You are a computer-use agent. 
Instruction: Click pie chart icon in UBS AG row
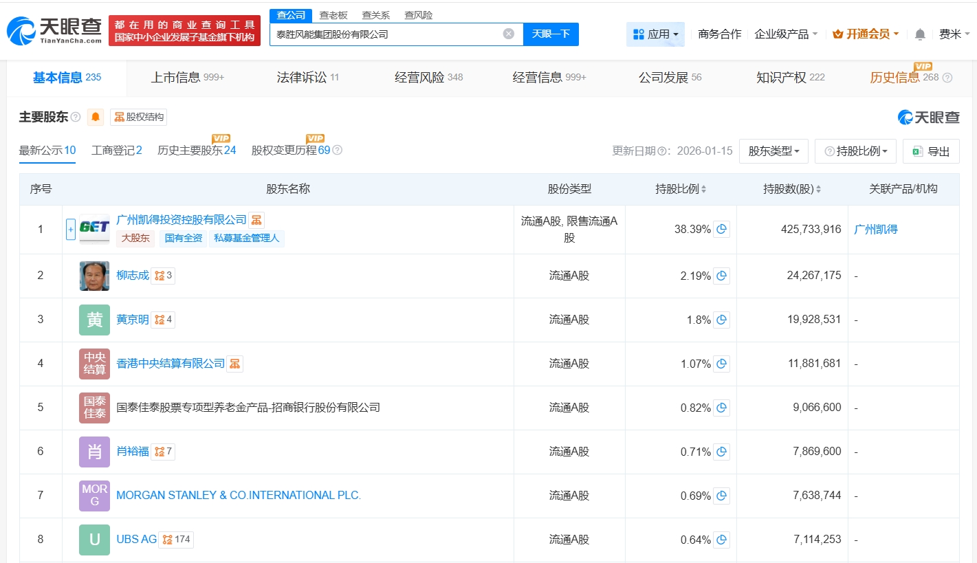click(x=721, y=540)
